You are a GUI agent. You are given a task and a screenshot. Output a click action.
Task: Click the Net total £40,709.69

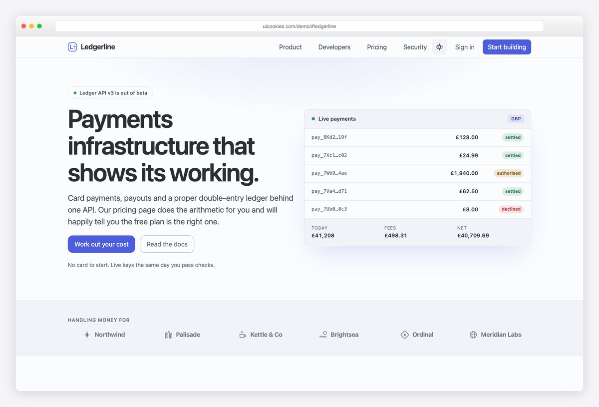pyautogui.click(x=473, y=235)
